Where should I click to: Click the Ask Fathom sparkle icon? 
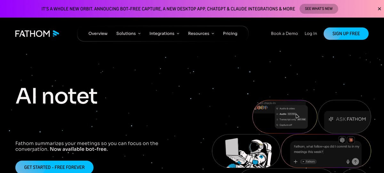331,119
